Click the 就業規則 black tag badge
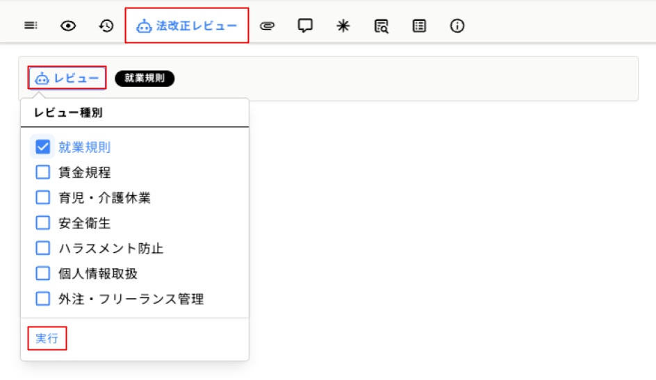656x380 pixels. click(145, 79)
